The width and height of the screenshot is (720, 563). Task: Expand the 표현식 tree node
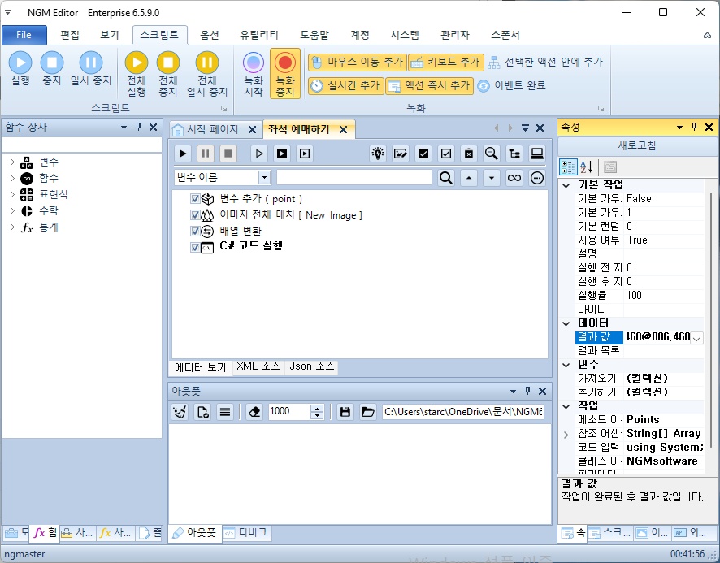click(12, 194)
